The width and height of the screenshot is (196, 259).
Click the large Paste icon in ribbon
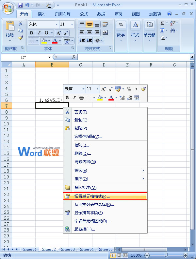coord(10,26)
